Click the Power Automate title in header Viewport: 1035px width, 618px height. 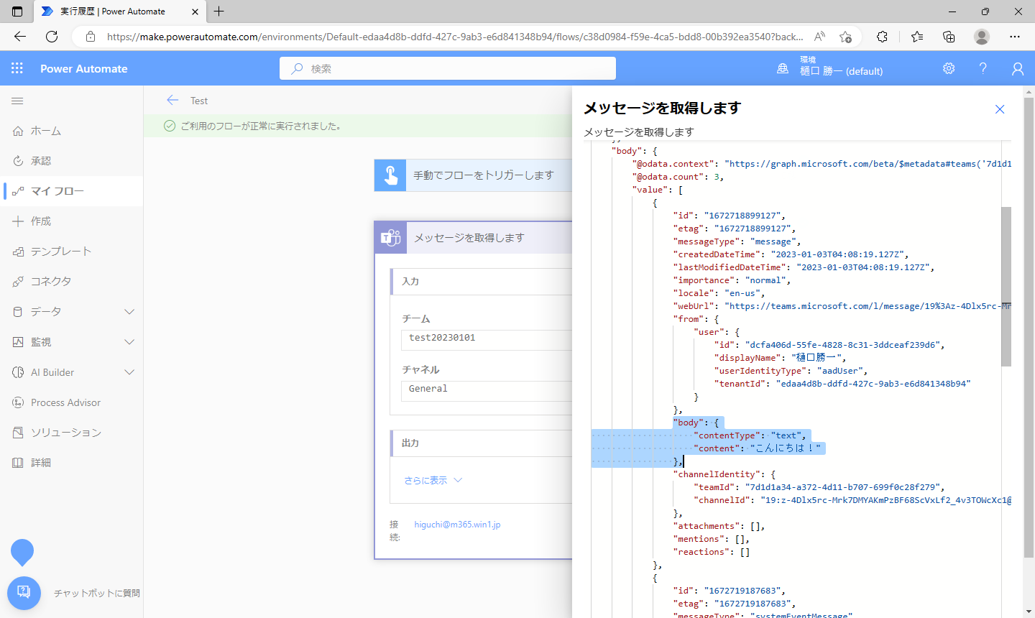tap(84, 69)
